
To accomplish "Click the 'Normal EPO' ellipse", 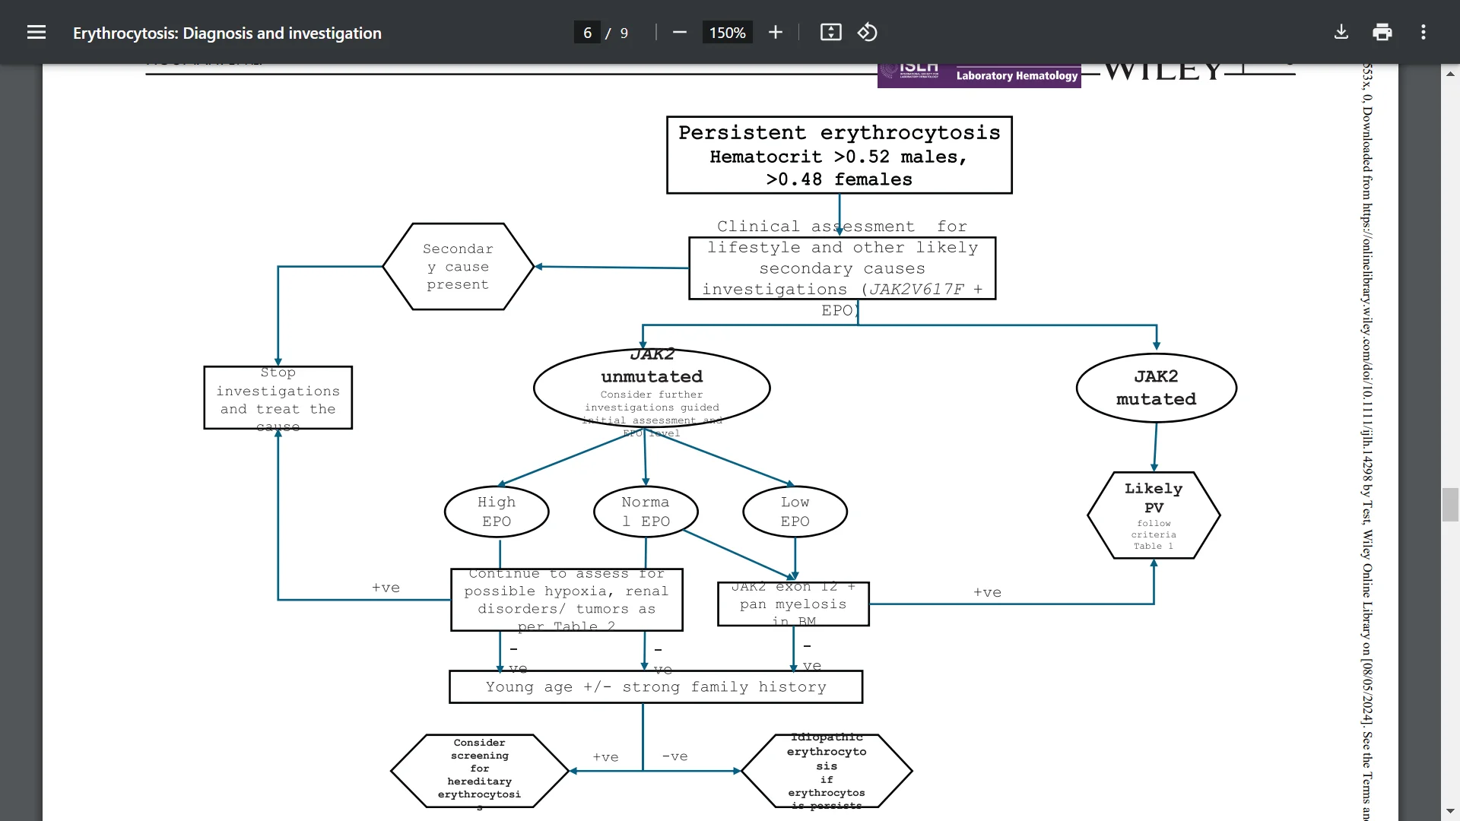I will pos(646,512).
